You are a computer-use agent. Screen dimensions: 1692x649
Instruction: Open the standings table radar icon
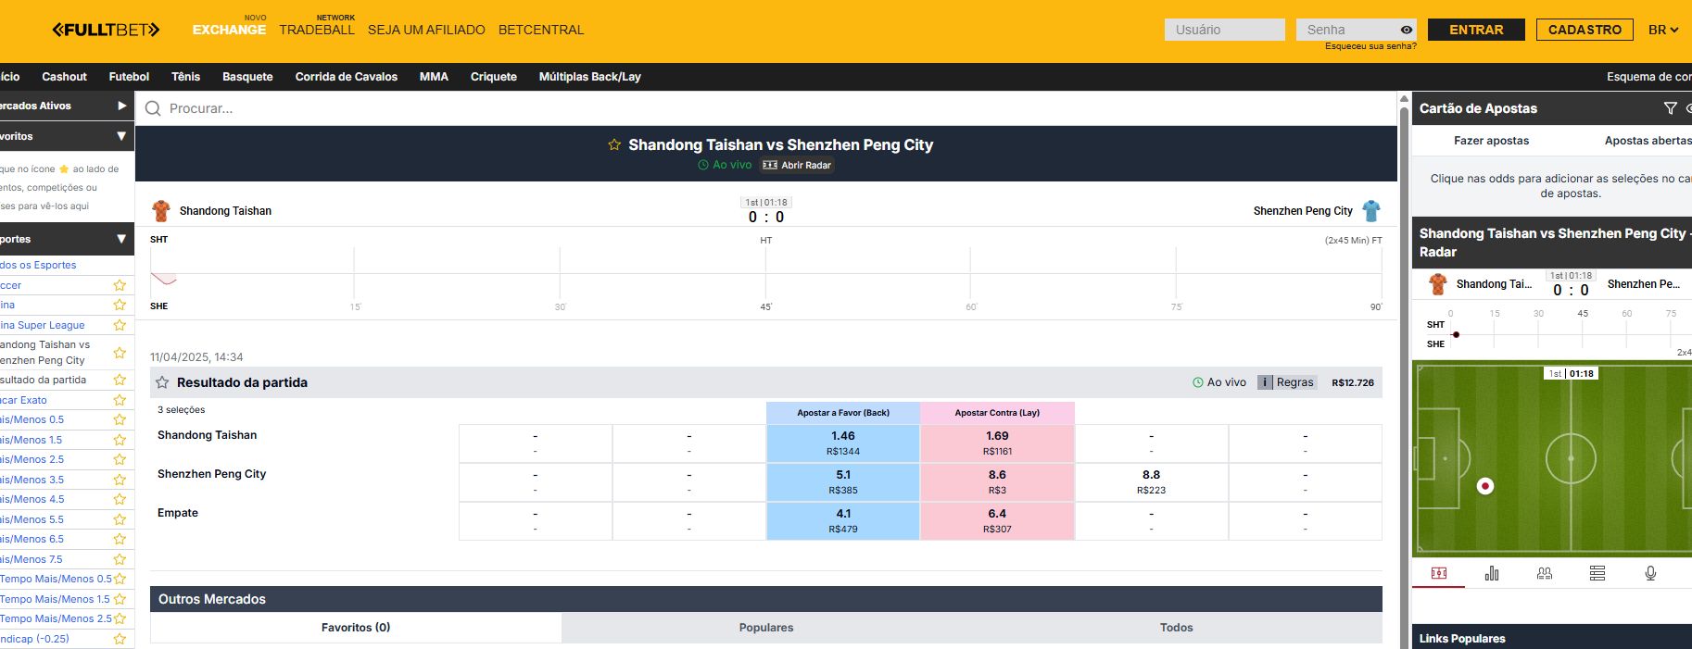click(x=1597, y=573)
